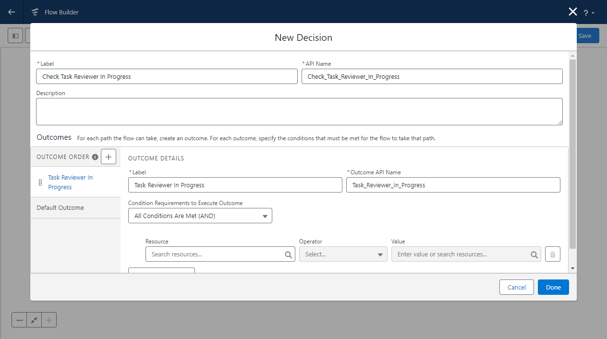
Task: Switch to the Task Reviewer In Progress outcome
Action: pos(70,182)
